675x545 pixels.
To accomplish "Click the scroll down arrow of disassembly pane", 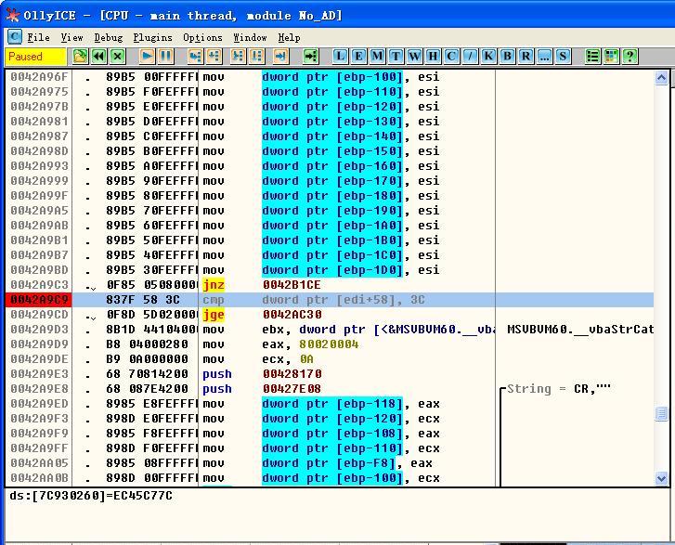I will pyautogui.click(x=661, y=478).
